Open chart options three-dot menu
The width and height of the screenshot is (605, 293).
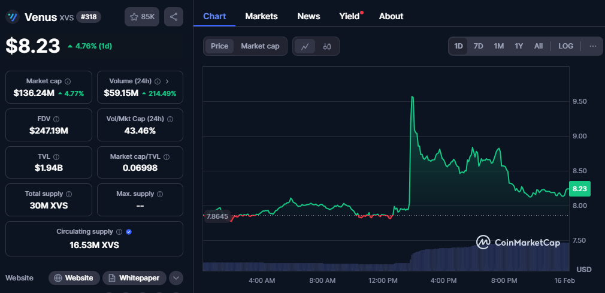592,46
